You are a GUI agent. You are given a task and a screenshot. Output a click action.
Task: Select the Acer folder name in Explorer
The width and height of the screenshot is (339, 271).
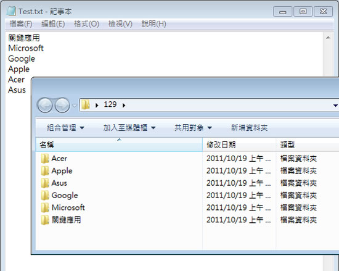coord(59,159)
